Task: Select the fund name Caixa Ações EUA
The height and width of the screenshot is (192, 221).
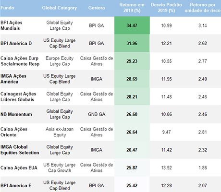Action: pos(19,168)
